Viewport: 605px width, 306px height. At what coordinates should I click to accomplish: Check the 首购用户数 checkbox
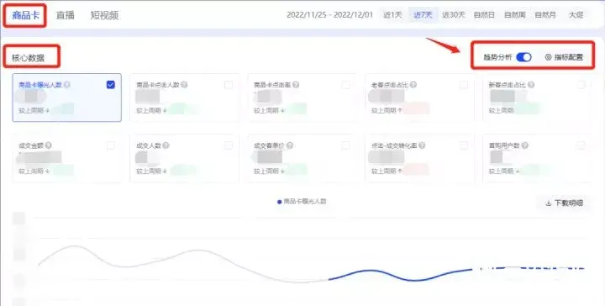581,145
